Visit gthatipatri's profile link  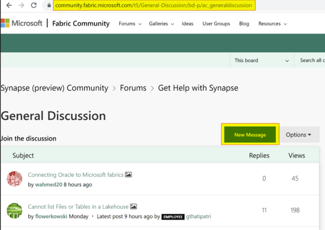[198, 216]
